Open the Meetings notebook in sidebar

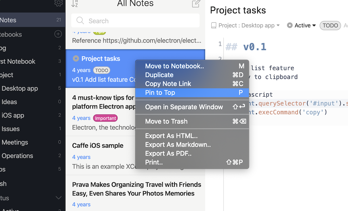[15, 142]
